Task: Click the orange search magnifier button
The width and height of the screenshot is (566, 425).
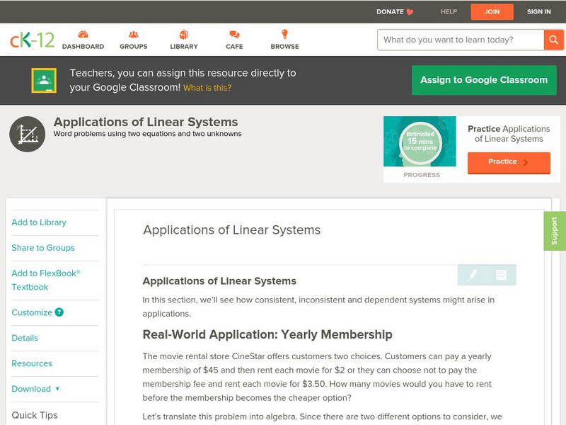Action: (553, 40)
